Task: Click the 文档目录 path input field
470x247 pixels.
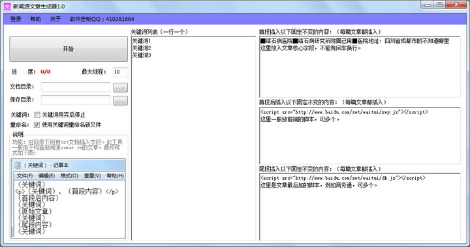Action: [76, 87]
